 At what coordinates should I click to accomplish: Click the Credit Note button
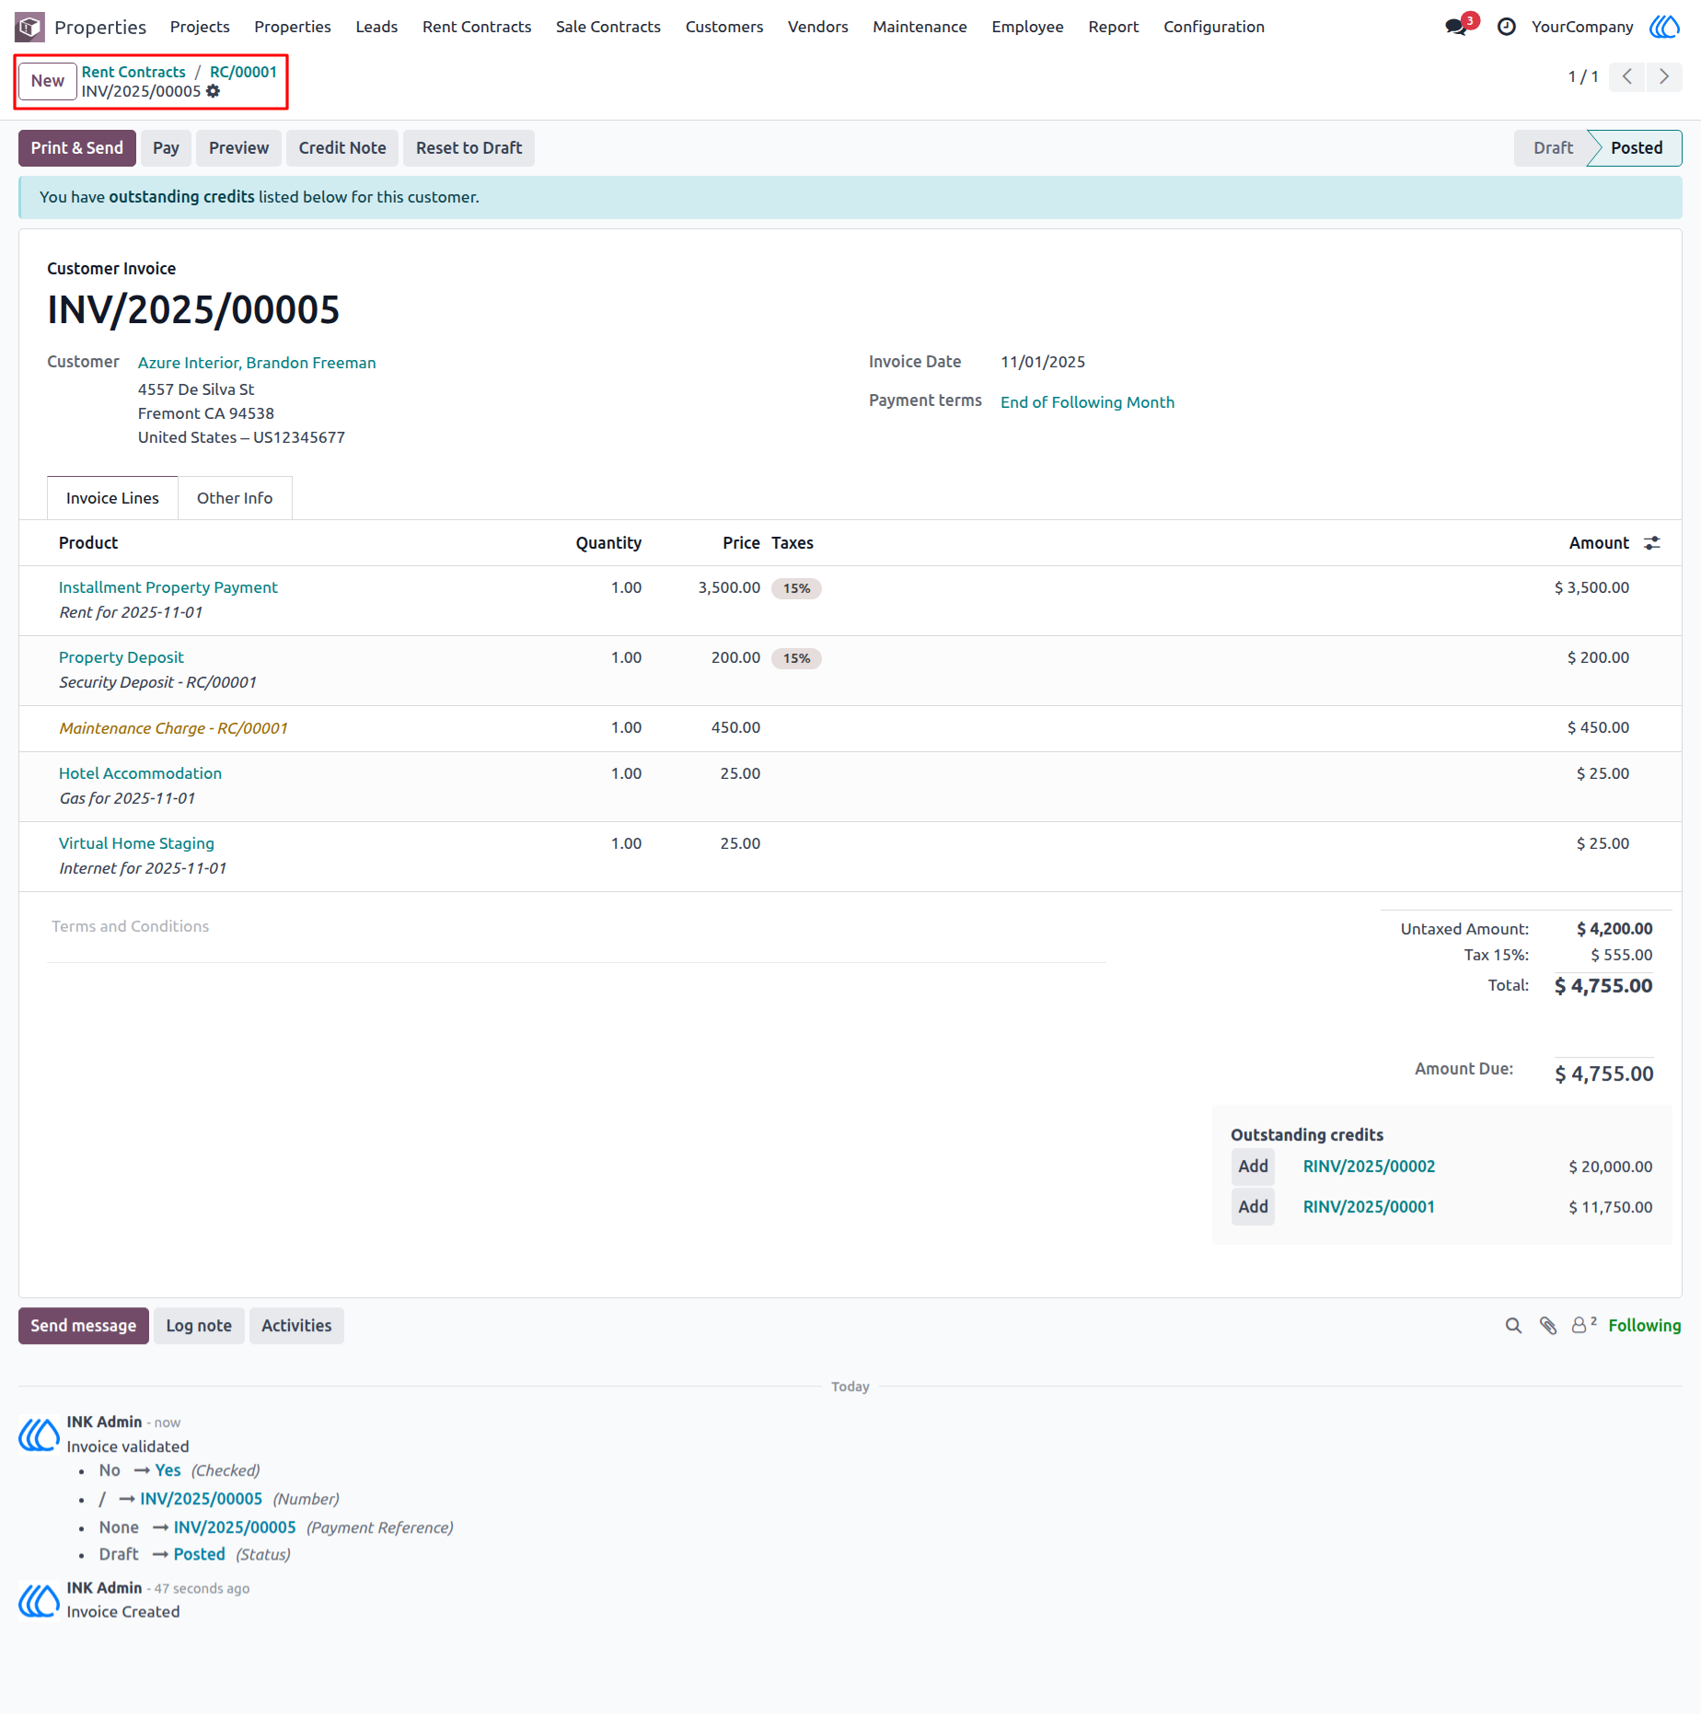click(x=342, y=148)
